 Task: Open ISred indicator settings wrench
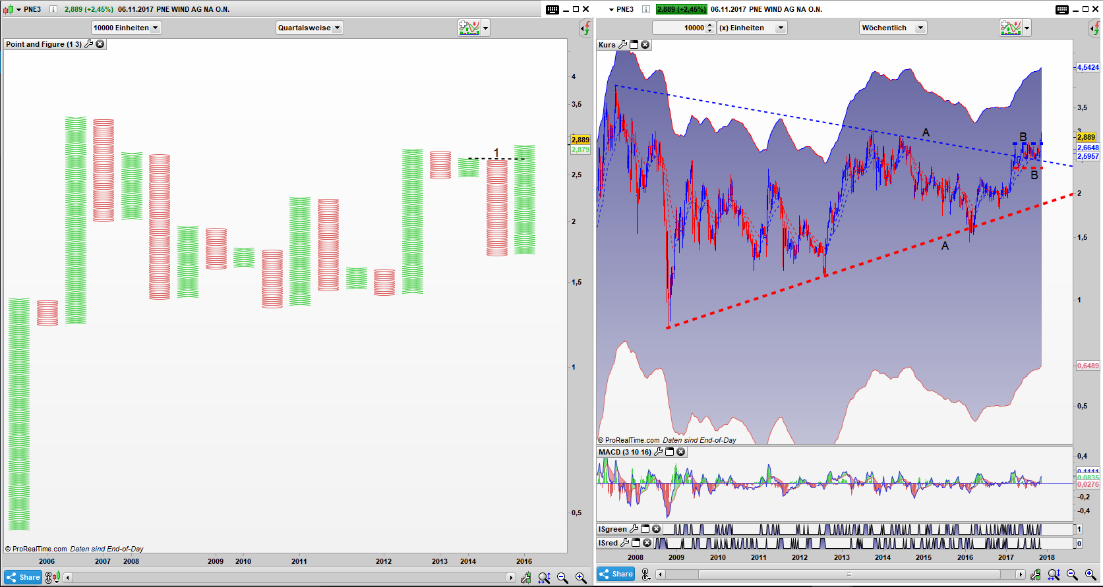625,543
